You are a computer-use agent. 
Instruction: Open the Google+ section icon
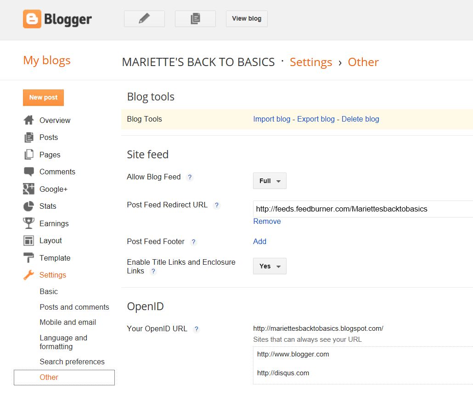(28, 189)
